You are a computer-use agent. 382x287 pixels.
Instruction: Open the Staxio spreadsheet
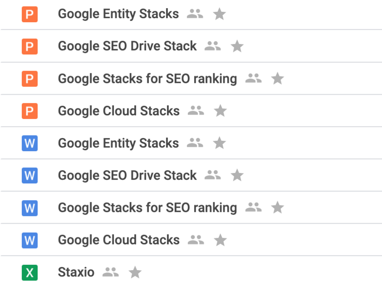(x=76, y=273)
